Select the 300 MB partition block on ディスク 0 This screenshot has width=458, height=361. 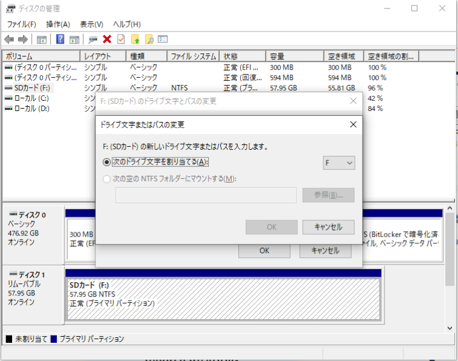pos(82,239)
